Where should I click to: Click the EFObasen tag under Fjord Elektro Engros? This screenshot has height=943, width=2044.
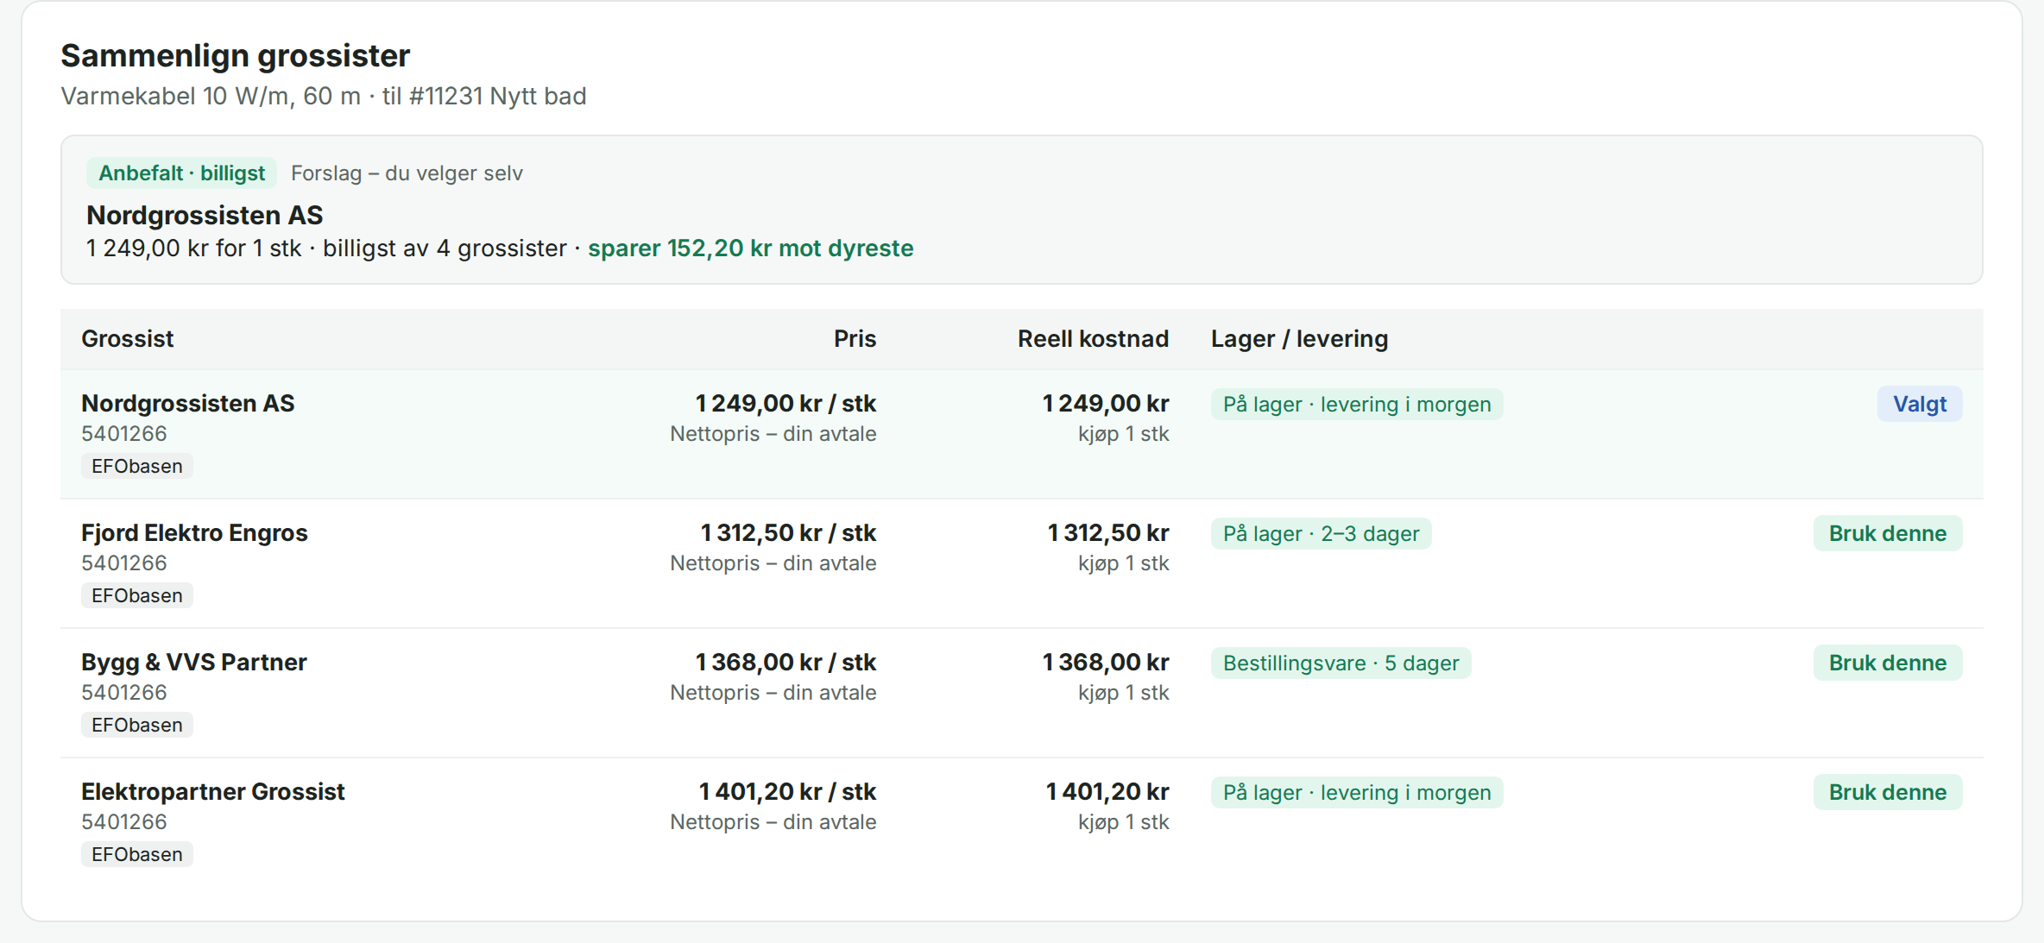tap(137, 595)
